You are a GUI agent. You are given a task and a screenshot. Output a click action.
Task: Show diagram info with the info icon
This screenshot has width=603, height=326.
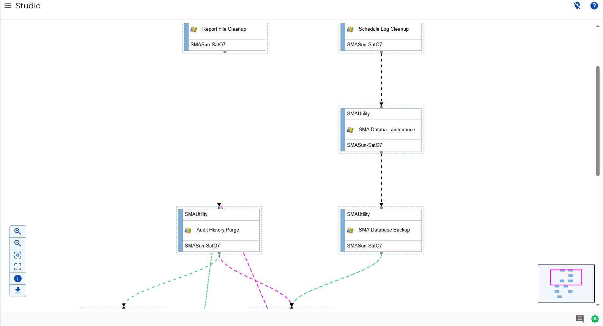[18, 279]
